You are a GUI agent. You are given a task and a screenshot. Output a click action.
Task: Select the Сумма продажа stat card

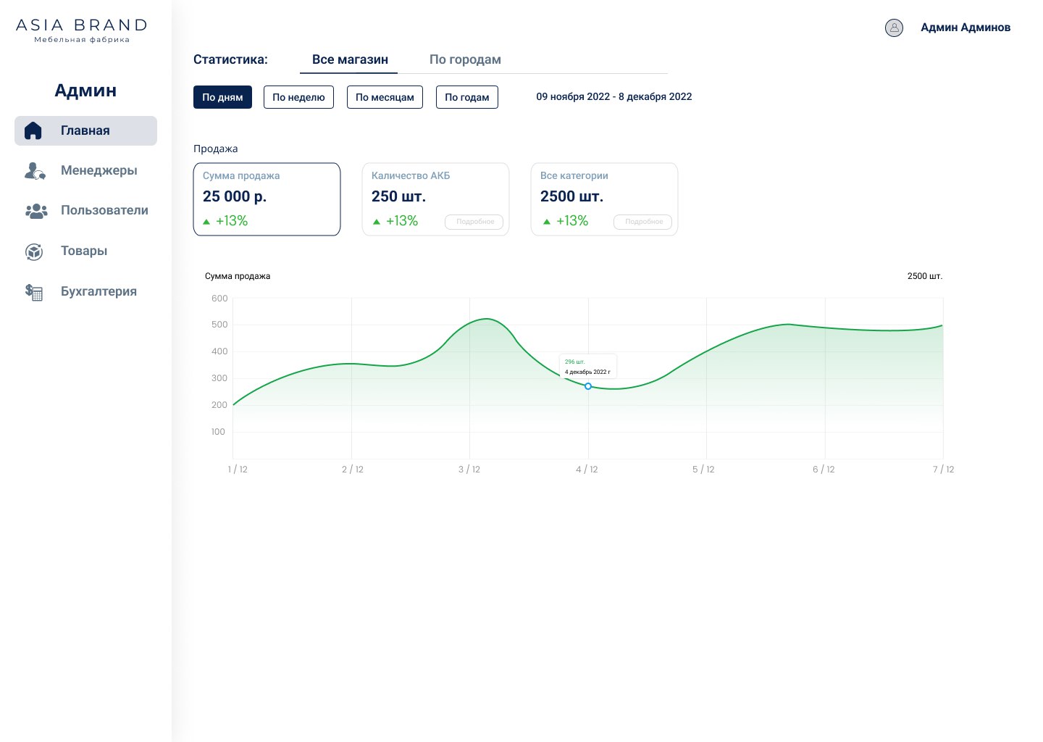click(x=267, y=199)
